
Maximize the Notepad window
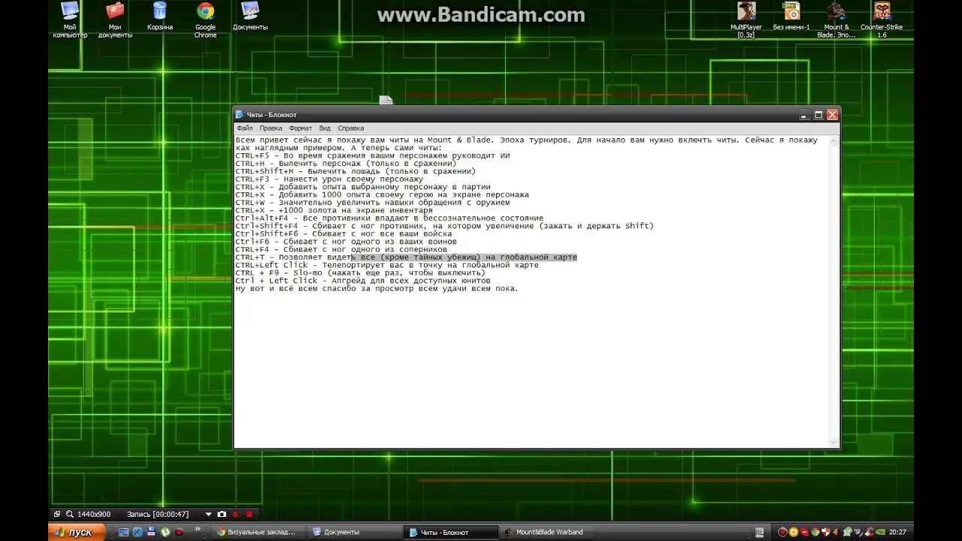[x=818, y=115]
